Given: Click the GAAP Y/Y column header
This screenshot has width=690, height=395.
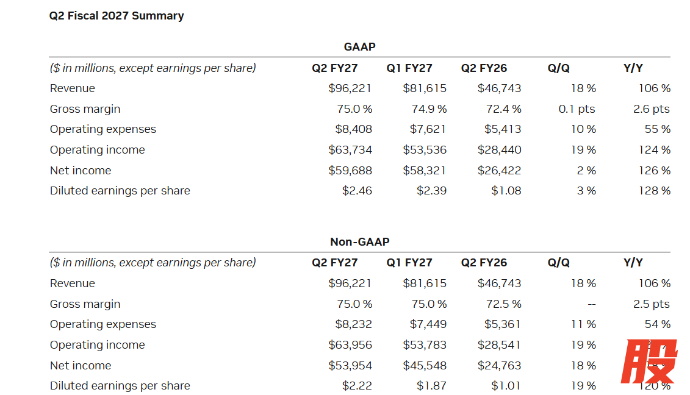Looking at the screenshot, I should tap(633, 68).
